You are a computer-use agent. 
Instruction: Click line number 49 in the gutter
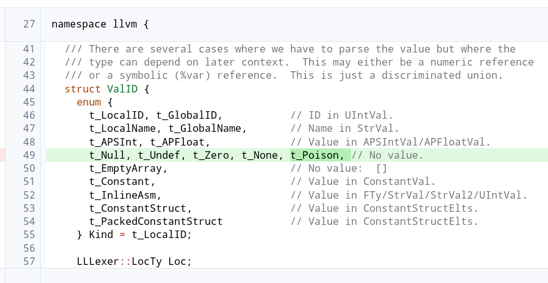click(x=29, y=155)
